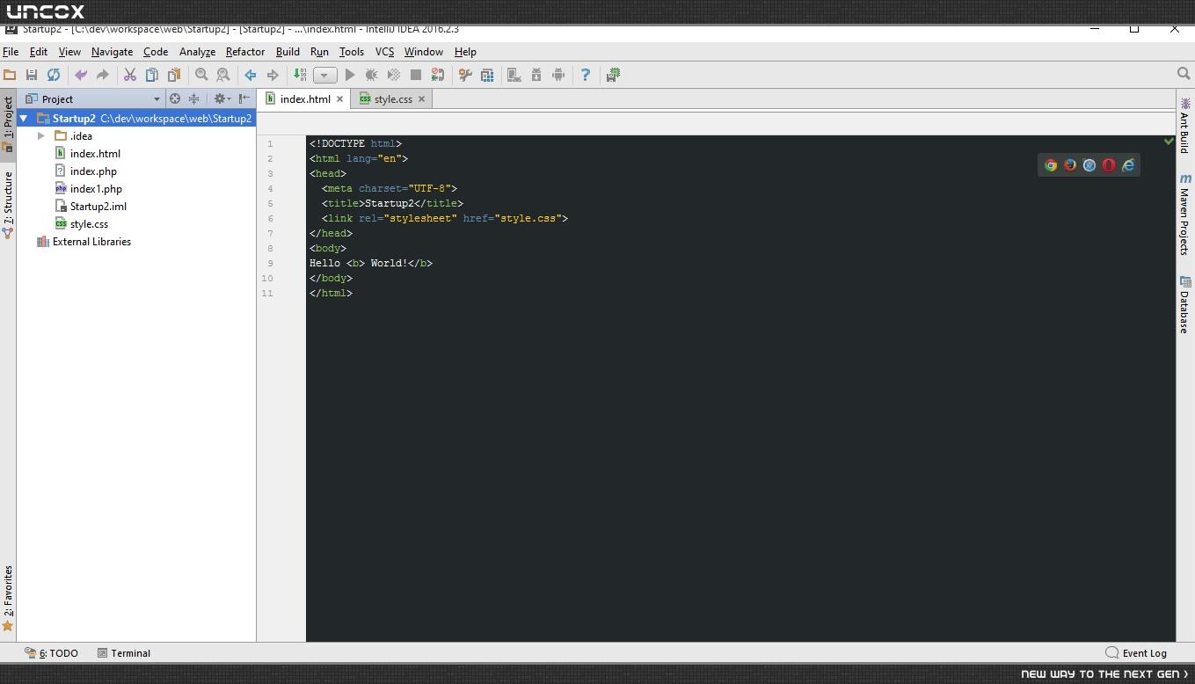Open the Edit menu
The image size is (1195, 684).
pos(39,52)
